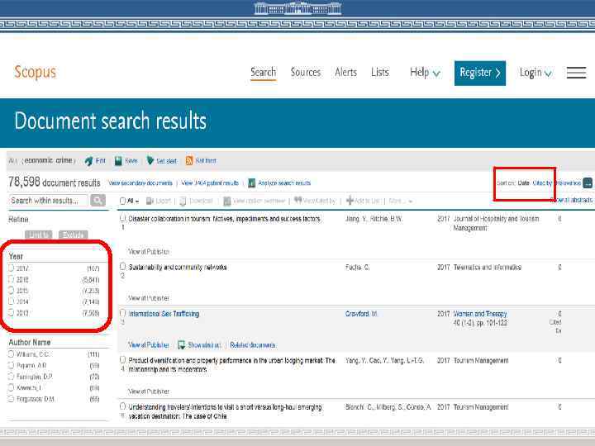Open Women and Therapy source link
The width and height of the screenshot is (595, 446).
480,314
